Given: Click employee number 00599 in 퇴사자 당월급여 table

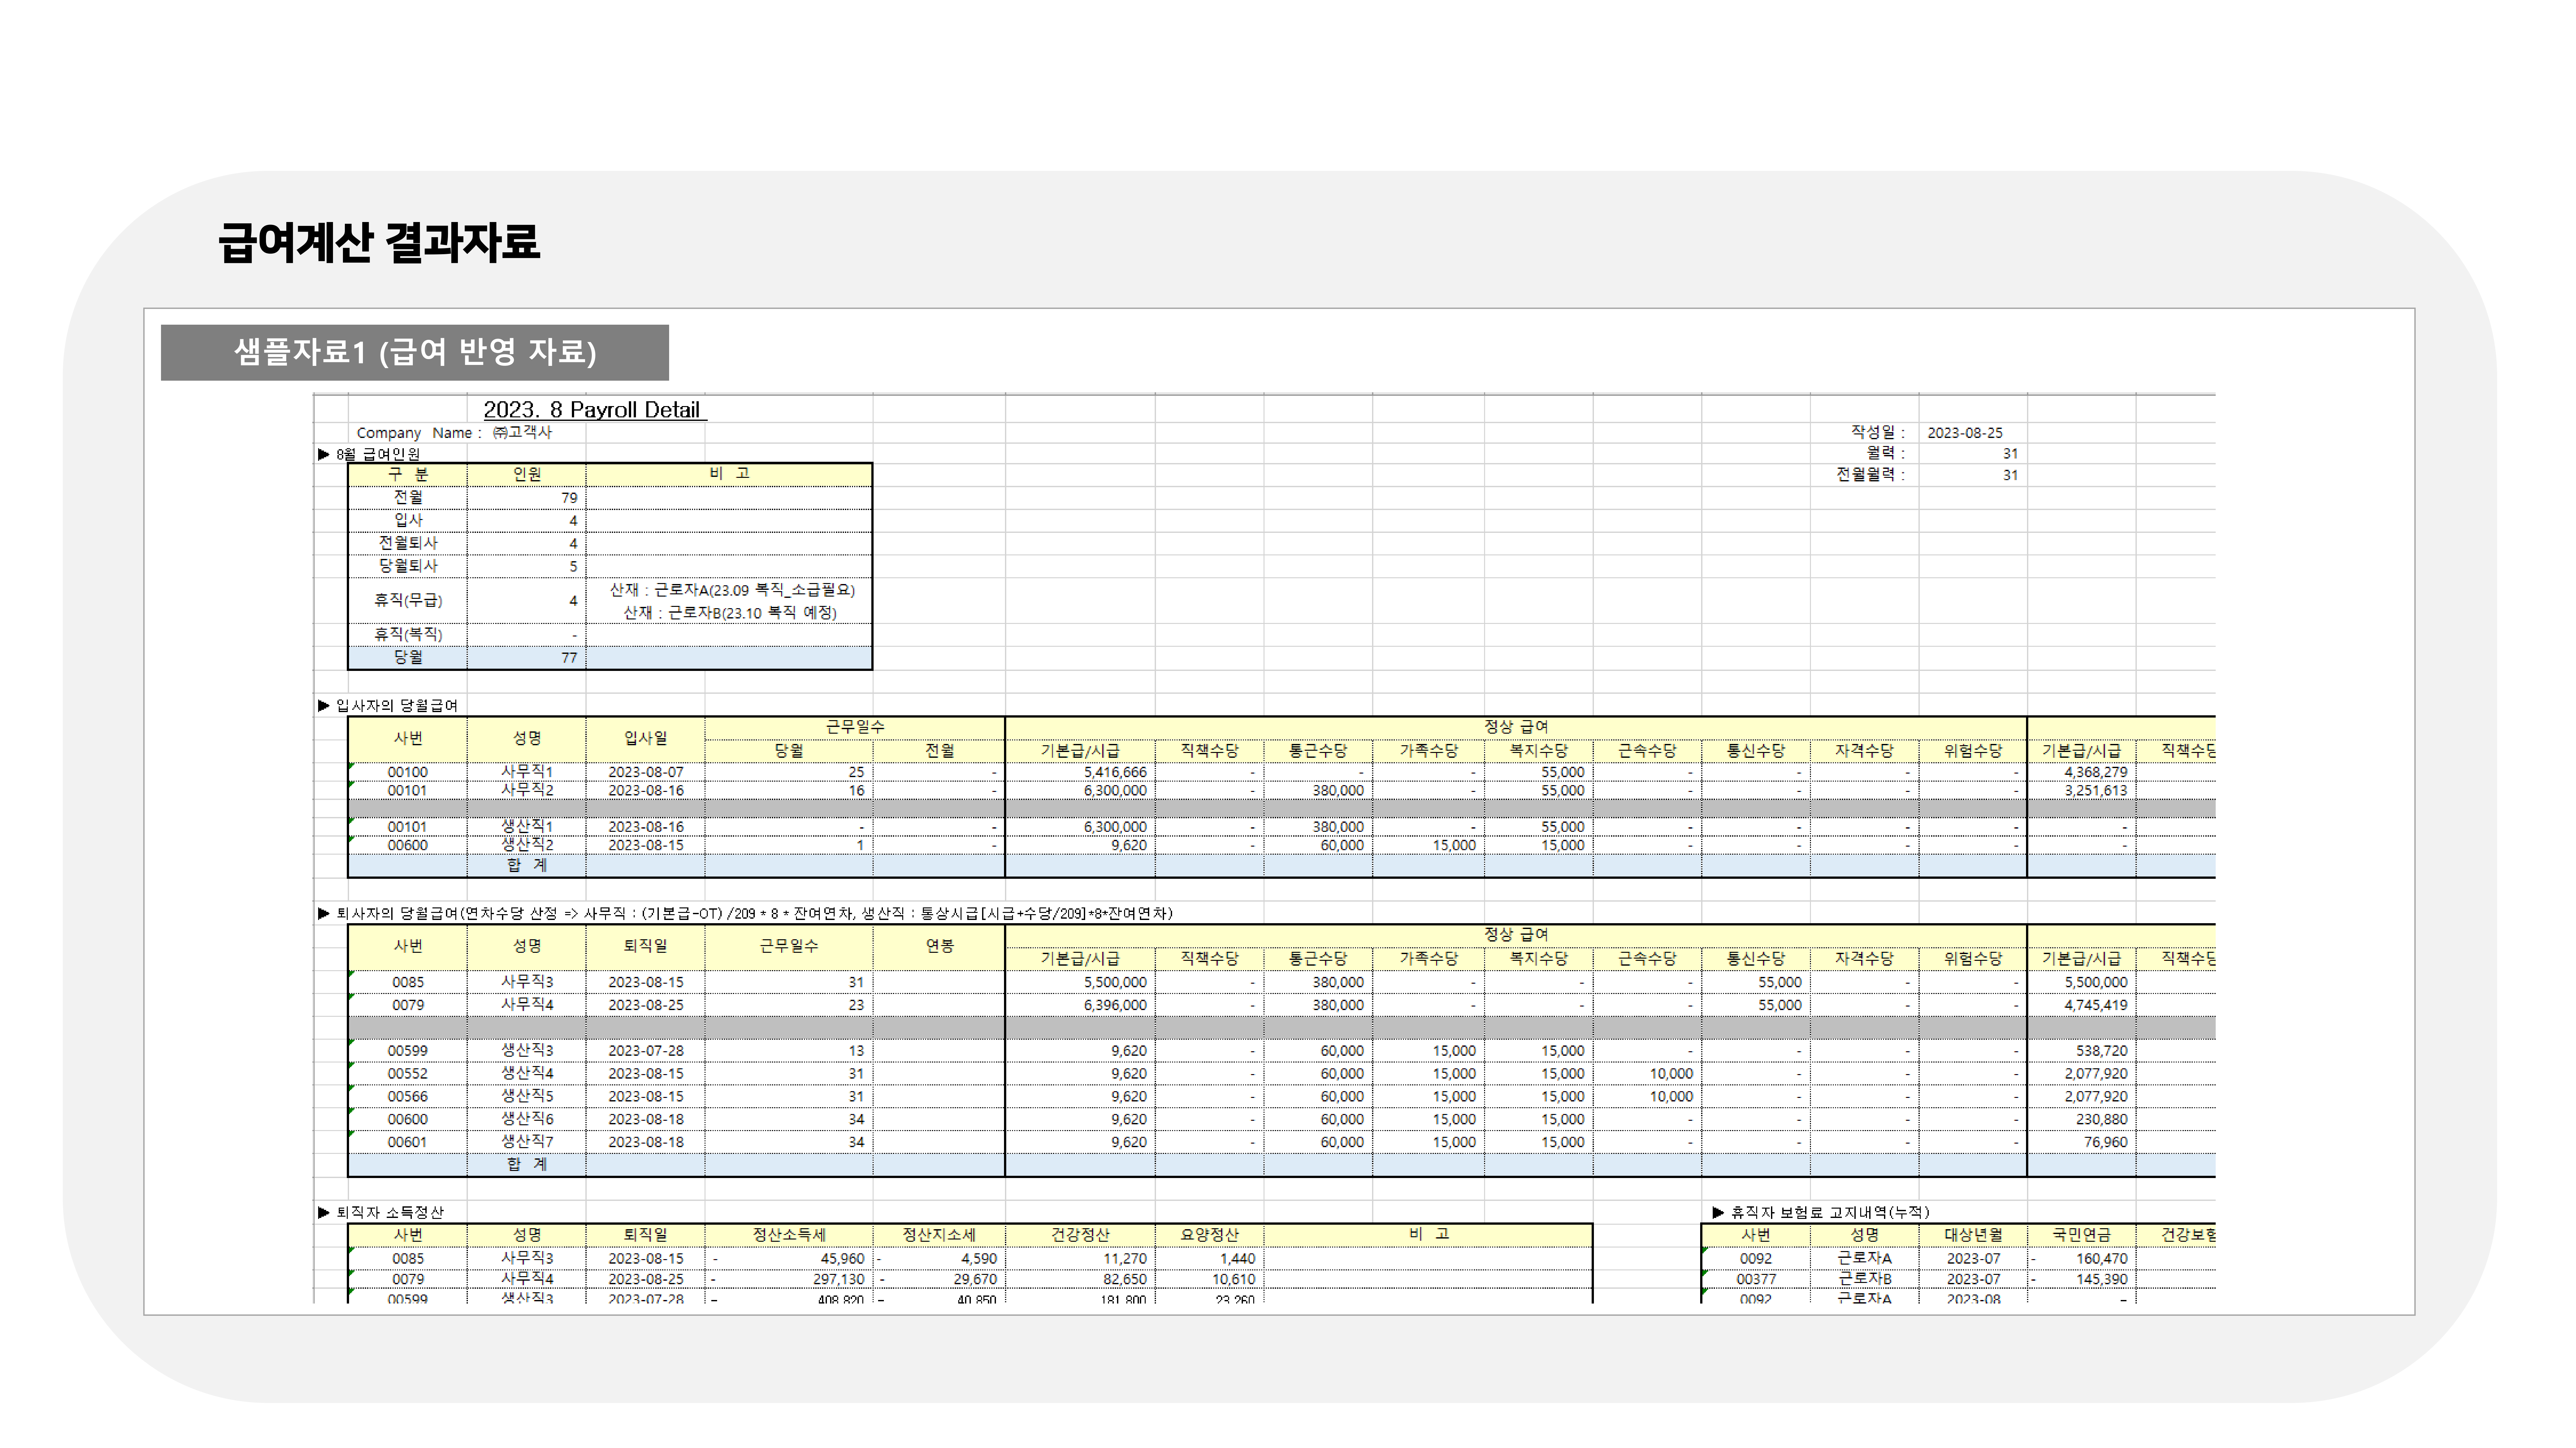Looking at the screenshot, I should click(x=408, y=1051).
